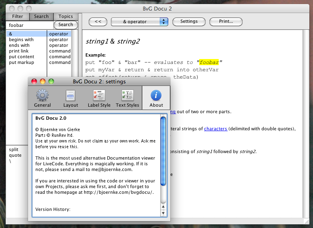Viewport: 313px width, 228px height.
Task: Click the '<<' back button
Action: pos(98,22)
